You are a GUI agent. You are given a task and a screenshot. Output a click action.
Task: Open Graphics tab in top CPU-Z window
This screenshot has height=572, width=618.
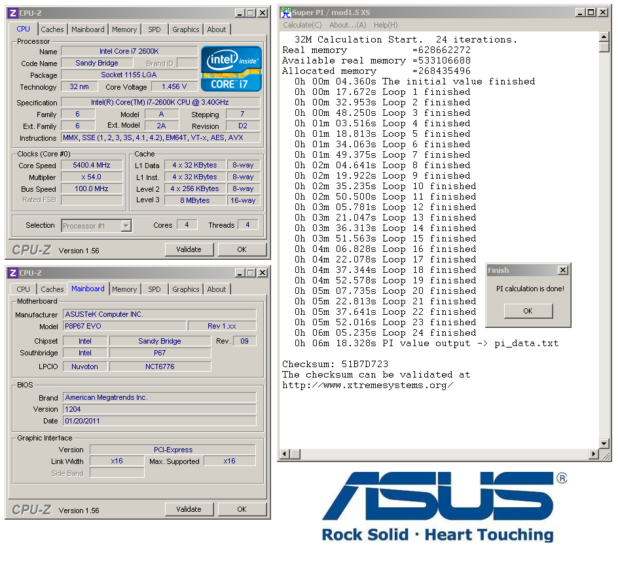click(x=186, y=29)
